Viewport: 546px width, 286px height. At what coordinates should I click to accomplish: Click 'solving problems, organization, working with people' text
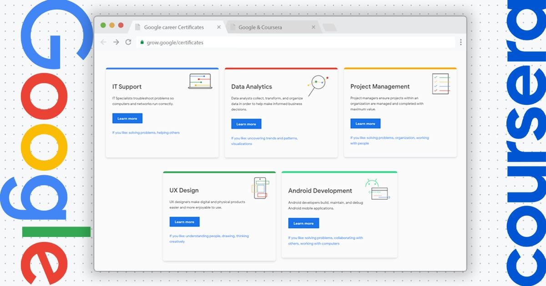(389, 140)
